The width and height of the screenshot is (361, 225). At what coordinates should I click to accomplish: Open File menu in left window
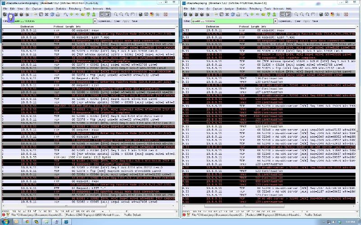(x=5, y=9)
